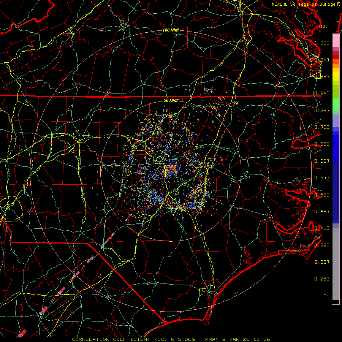Click the 0.467 scale value

point(322,211)
